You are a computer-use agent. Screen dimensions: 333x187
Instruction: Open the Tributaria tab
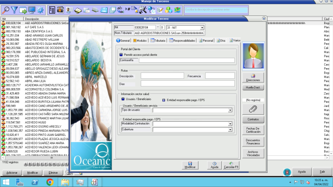(158, 40)
